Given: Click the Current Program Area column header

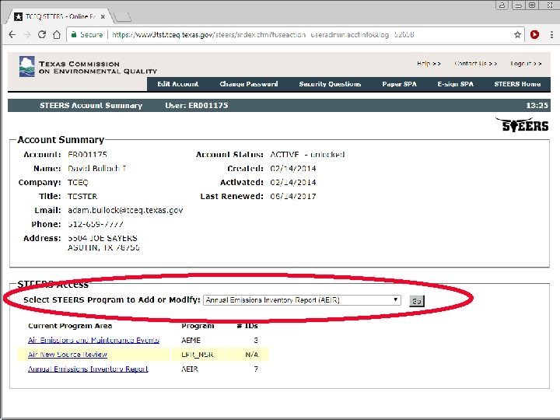Looking at the screenshot, I should pos(70,326).
